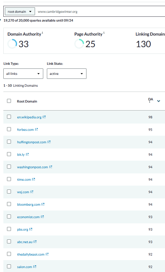Open external link icon beside huffingtonpost.com
Viewport: 165px width, 272px height.
(49, 142)
